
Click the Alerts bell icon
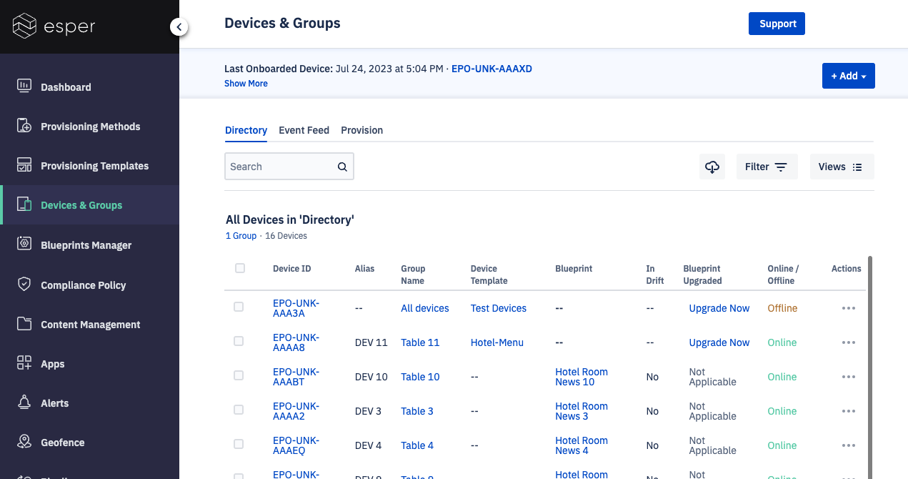pyautogui.click(x=24, y=403)
